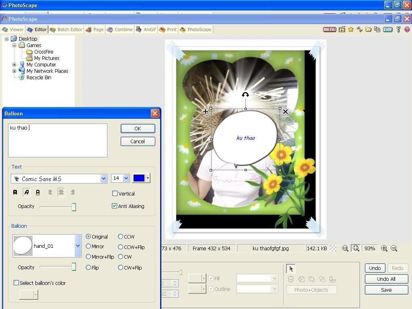Open the Comic Sans MS font dropdown
The height and width of the screenshot is (309, 412).
[103, 178]
